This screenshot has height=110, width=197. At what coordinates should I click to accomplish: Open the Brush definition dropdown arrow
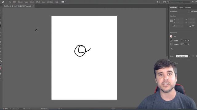coord(190,56)
